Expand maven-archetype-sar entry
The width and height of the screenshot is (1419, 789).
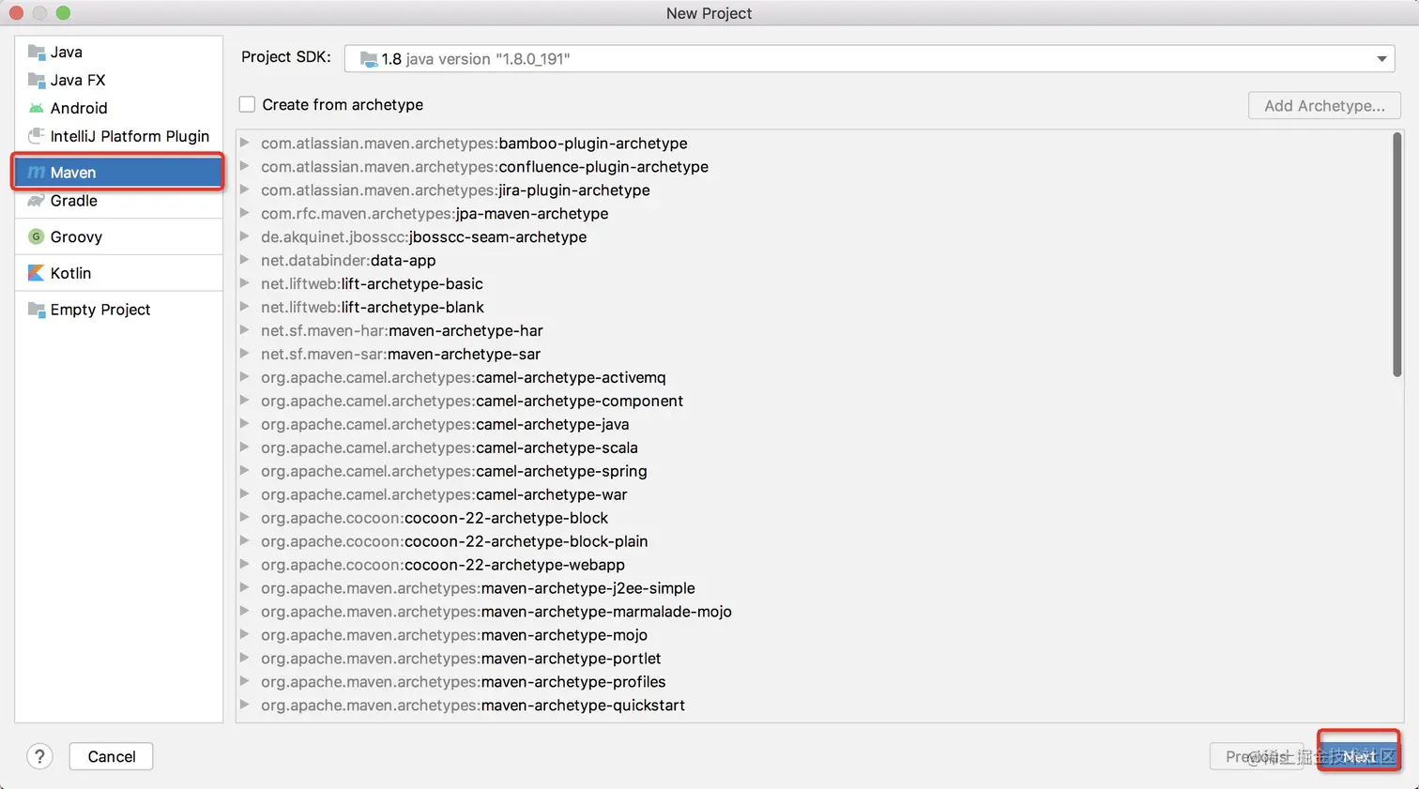point(245,354)
